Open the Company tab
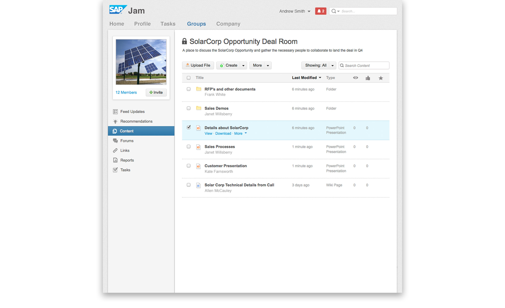This screenshot has width=505, height=308. (228, 24)
